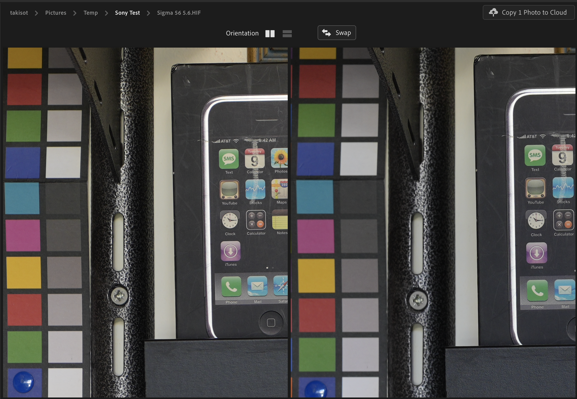Click the chevron after takisot breadcrumb

36,13
